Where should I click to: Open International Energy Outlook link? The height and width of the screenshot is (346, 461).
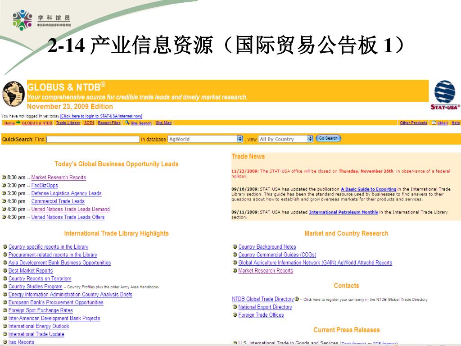[39, 326]
